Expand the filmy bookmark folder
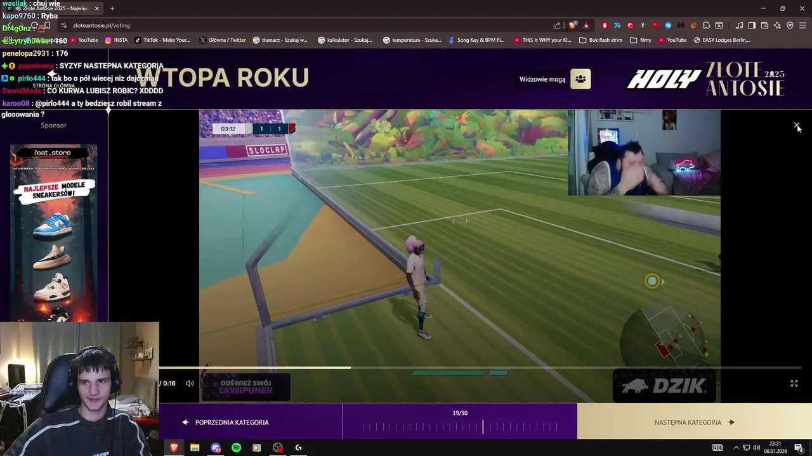Screen dimensions: 812x456 (641, 40)
